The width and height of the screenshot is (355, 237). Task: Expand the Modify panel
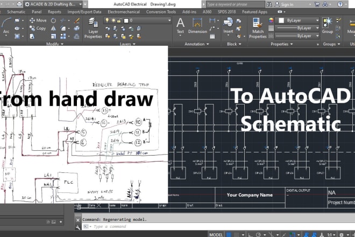55,44
